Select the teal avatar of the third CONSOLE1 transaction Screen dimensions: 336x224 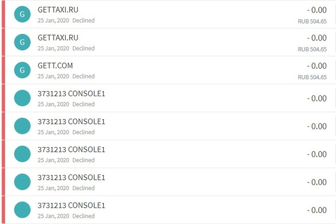tap(22, 154)
